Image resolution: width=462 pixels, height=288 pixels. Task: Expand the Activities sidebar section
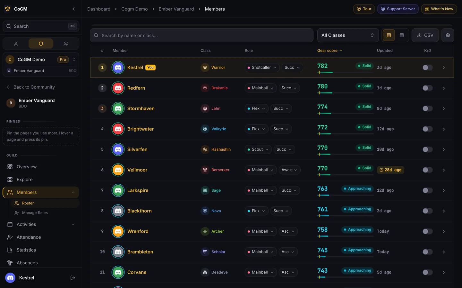pos(41,224)
